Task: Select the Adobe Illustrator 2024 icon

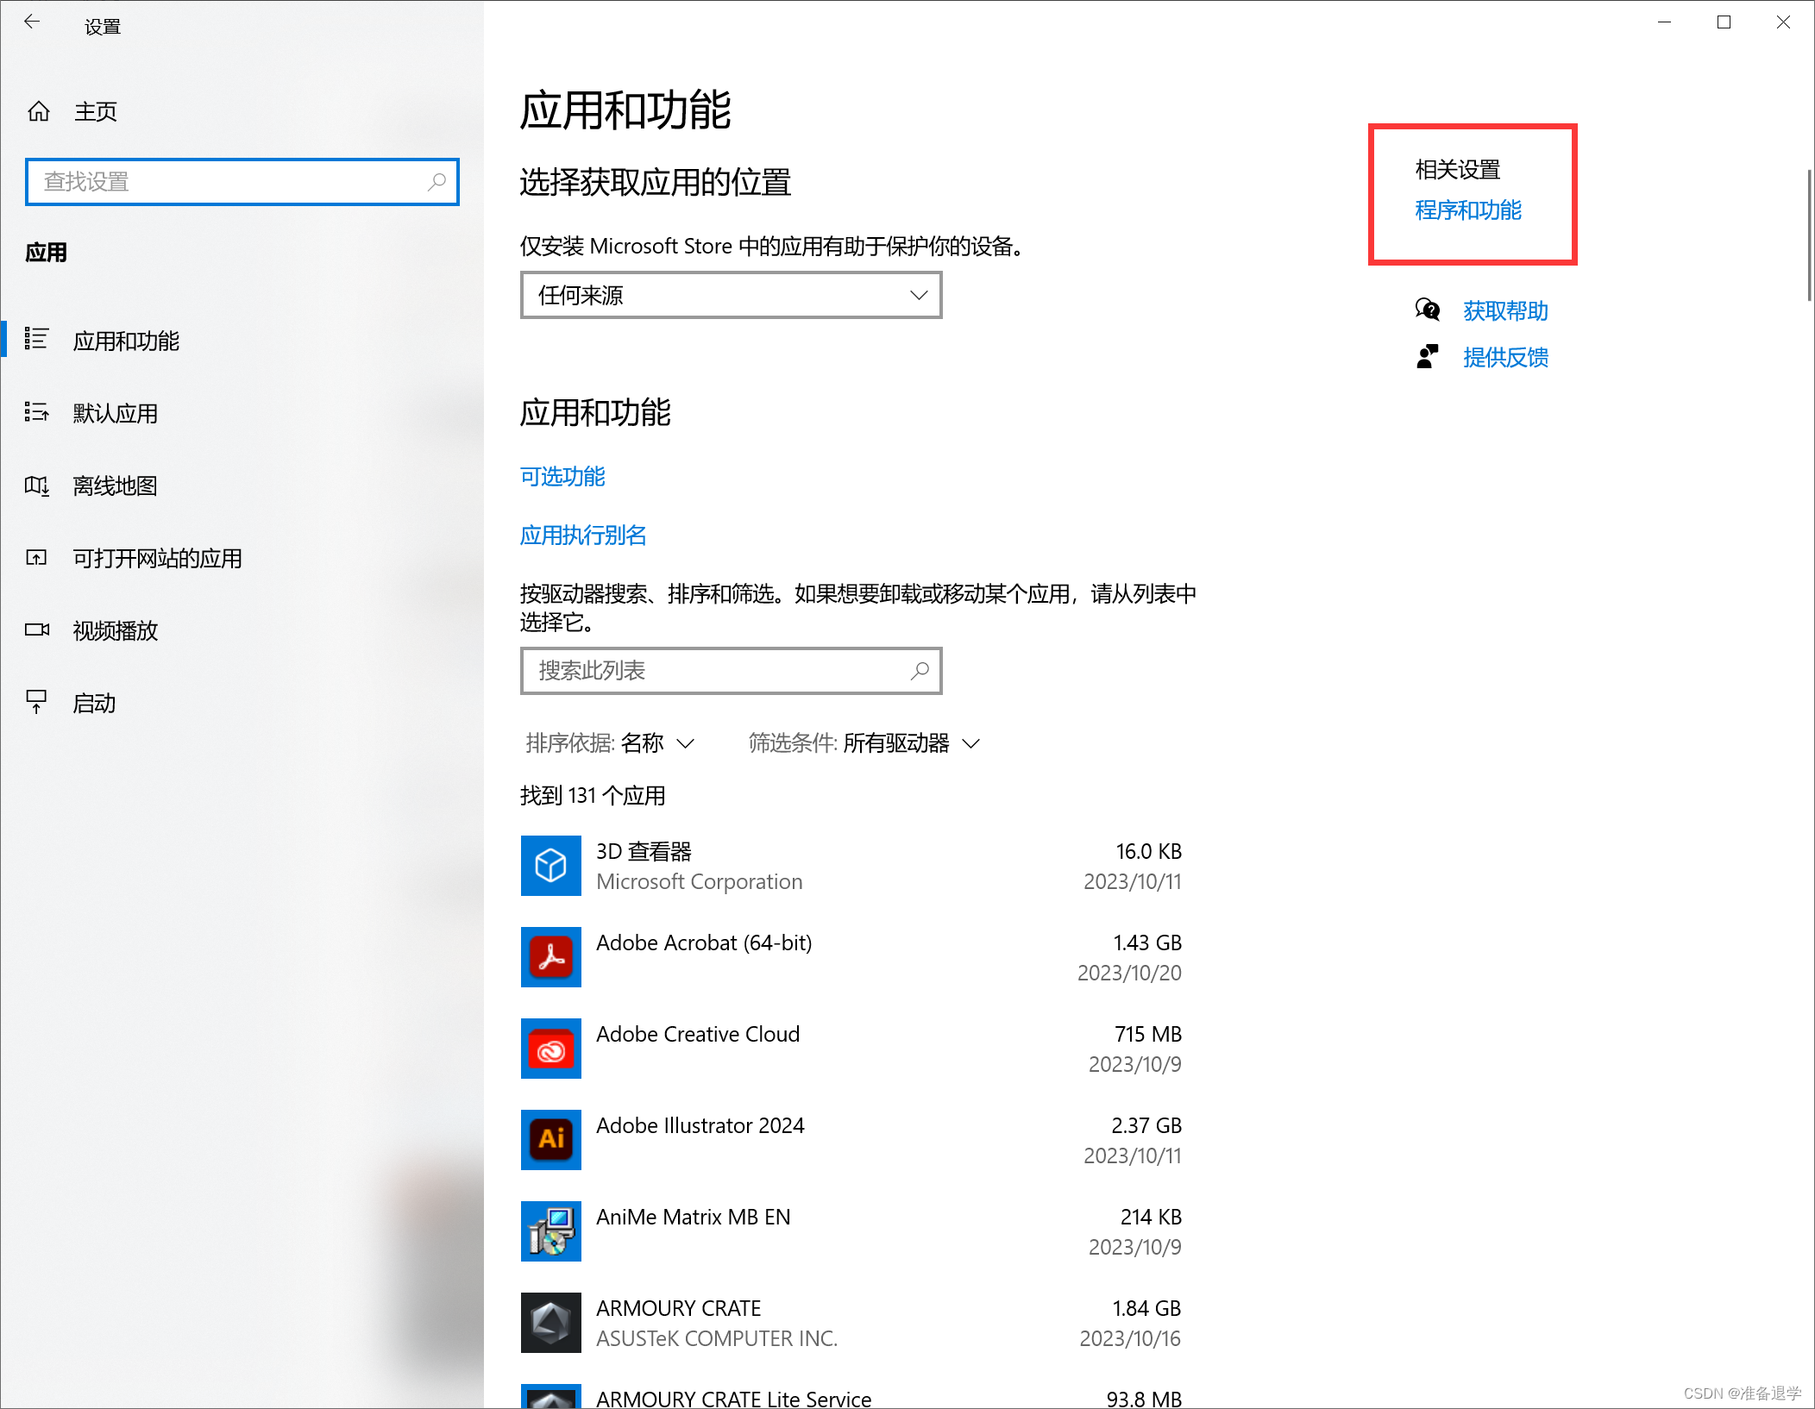Action: point(550,1140)
